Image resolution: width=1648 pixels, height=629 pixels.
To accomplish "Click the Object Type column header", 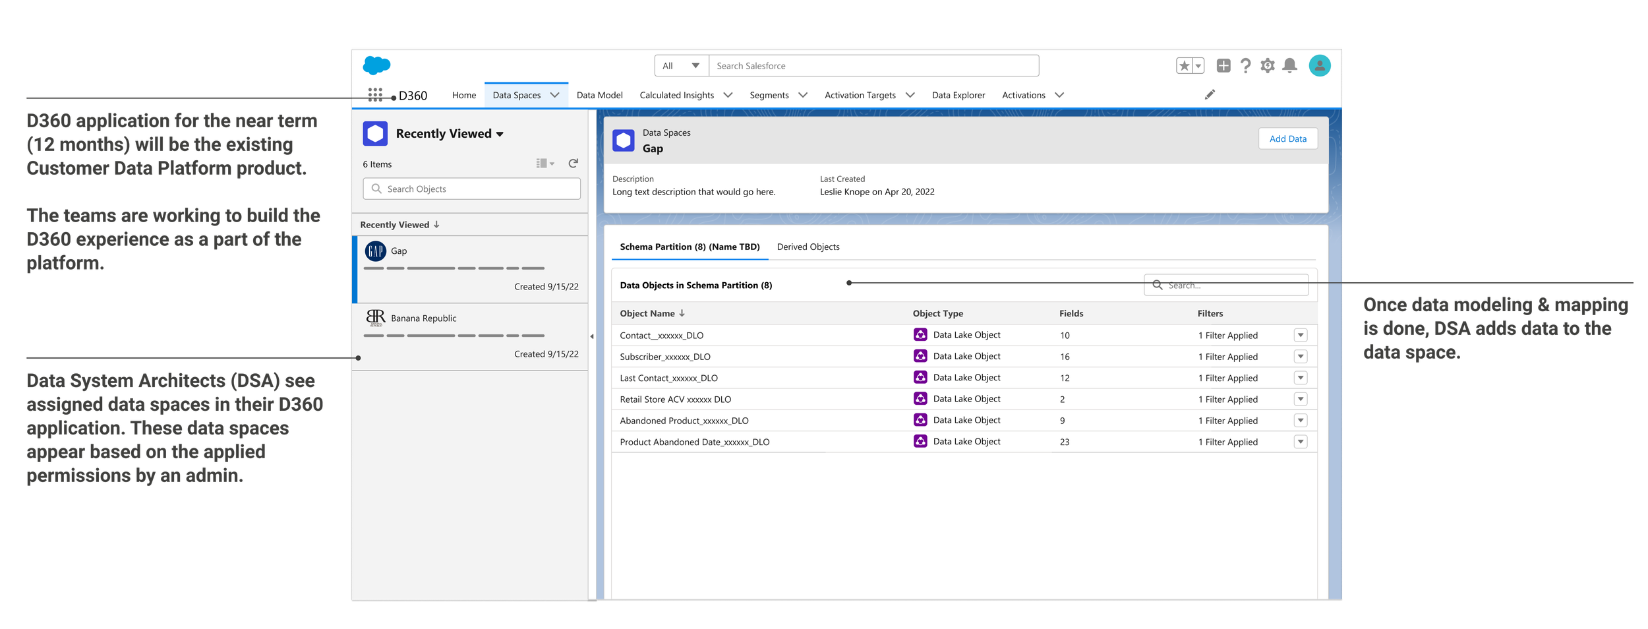I will pos(938,313).
